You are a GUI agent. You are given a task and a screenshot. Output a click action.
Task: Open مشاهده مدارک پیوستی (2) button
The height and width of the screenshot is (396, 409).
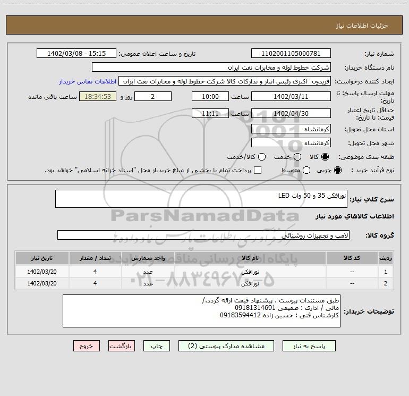(226, 346)
